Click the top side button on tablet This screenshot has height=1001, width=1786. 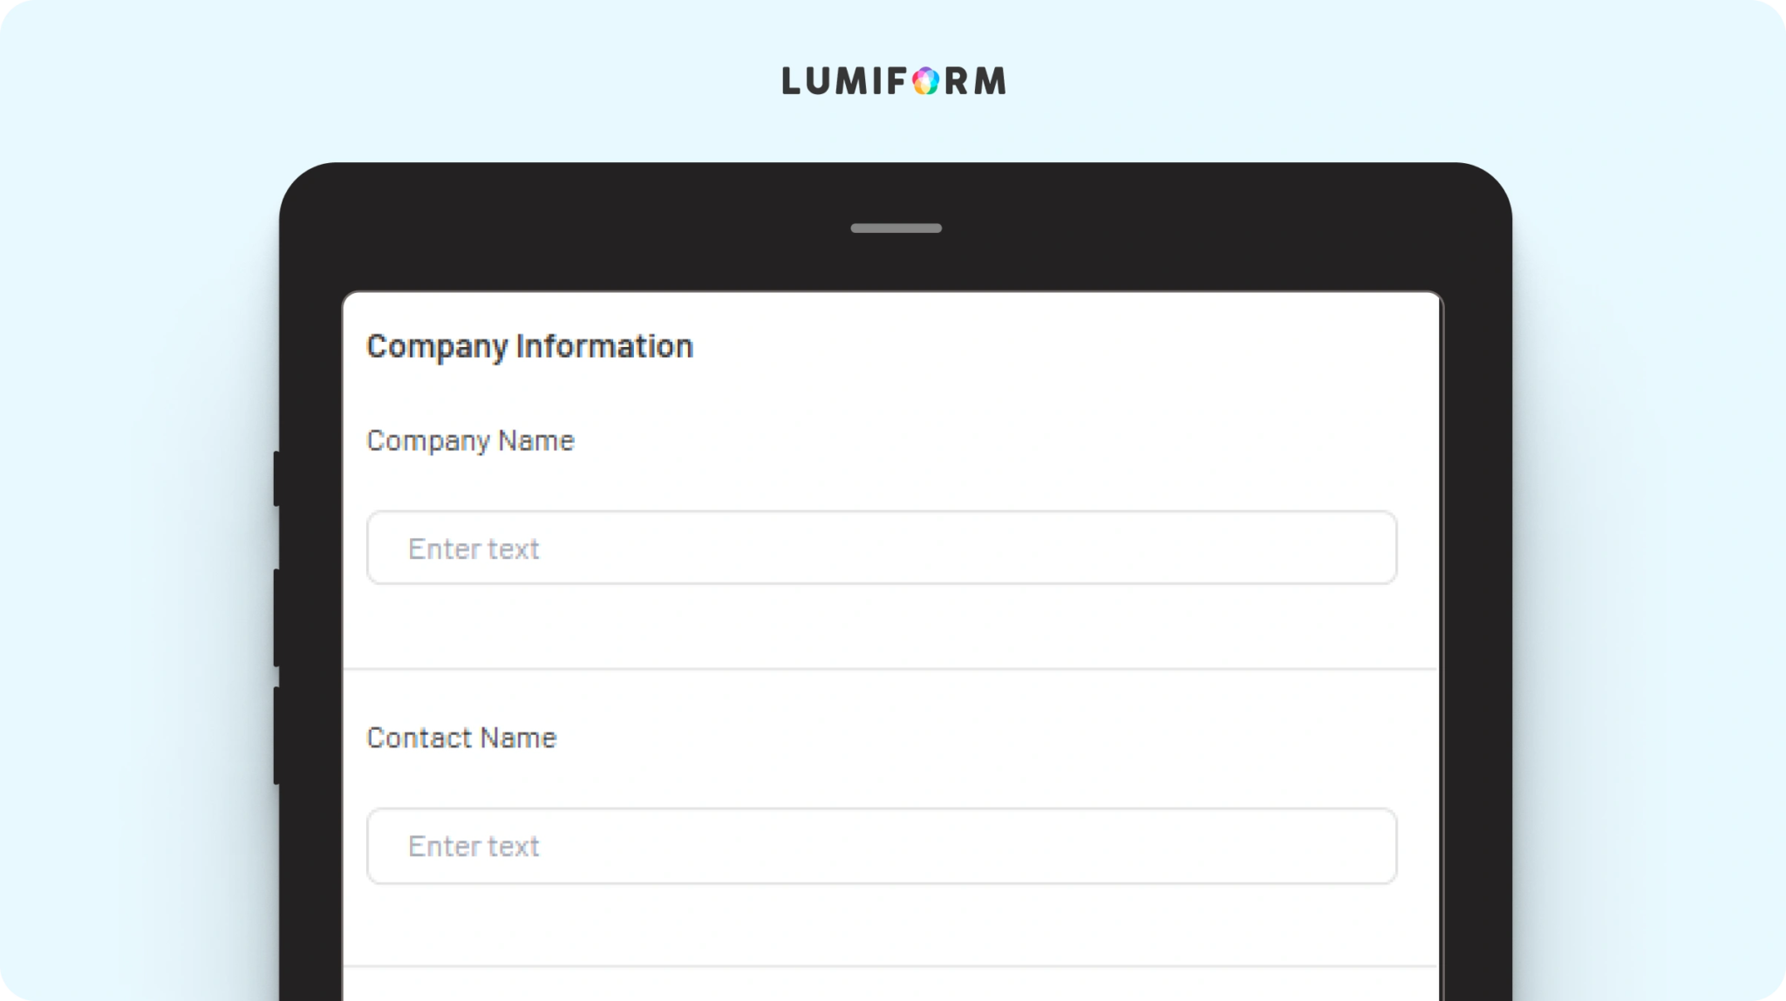276,478
